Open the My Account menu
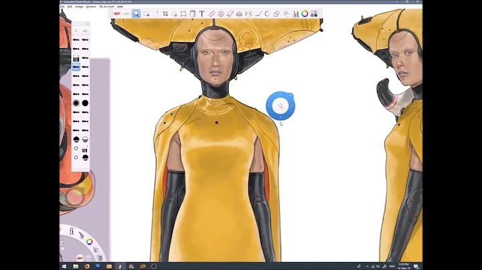Viewport: 482px width, 270px height. (x=106, y=7)
